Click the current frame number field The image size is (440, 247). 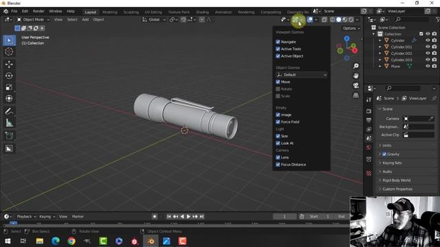(x=284, y=217)
